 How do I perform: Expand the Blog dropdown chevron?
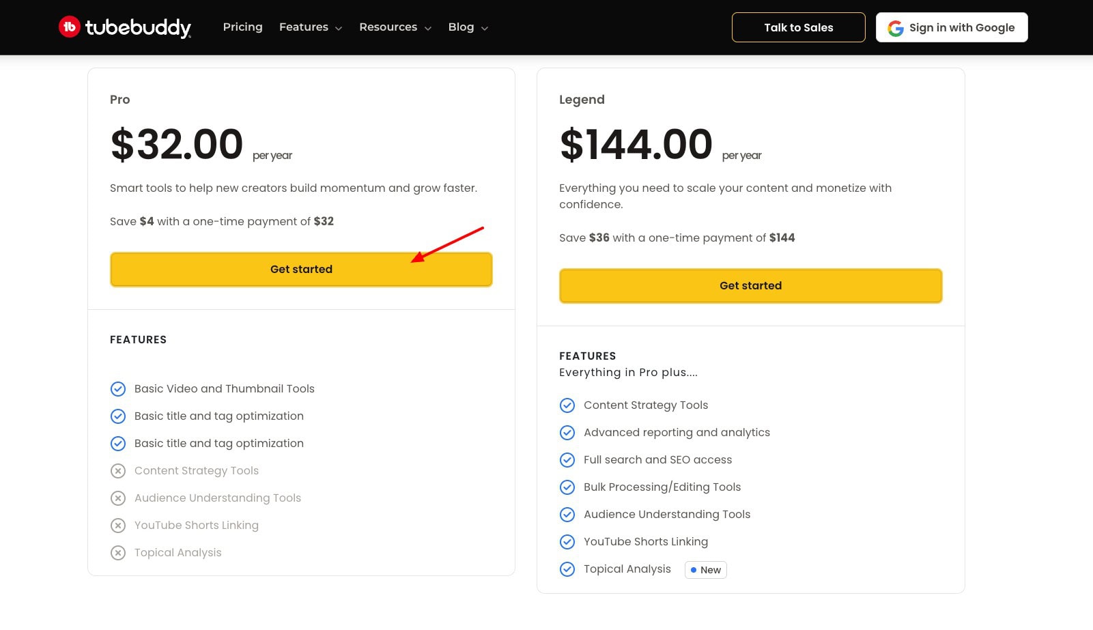tap(485, 29)
